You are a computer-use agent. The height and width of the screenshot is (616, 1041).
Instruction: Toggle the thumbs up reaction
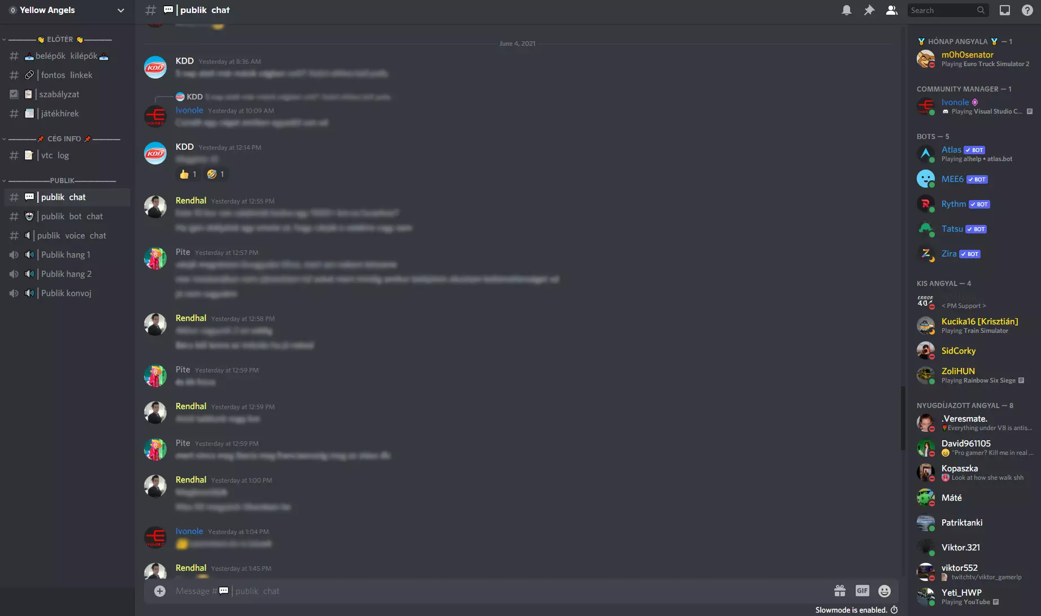point(188,174)
